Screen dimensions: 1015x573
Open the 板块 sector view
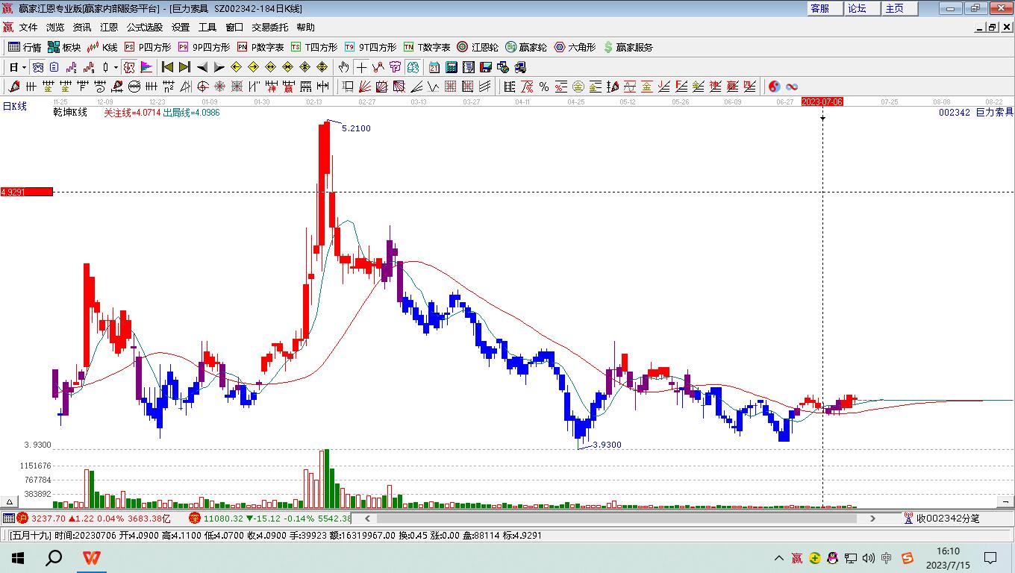point(64,47)
